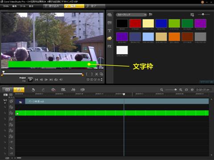Go to step 3 Share tab
This screenshot has height=160, width=214.
(95, 6)
